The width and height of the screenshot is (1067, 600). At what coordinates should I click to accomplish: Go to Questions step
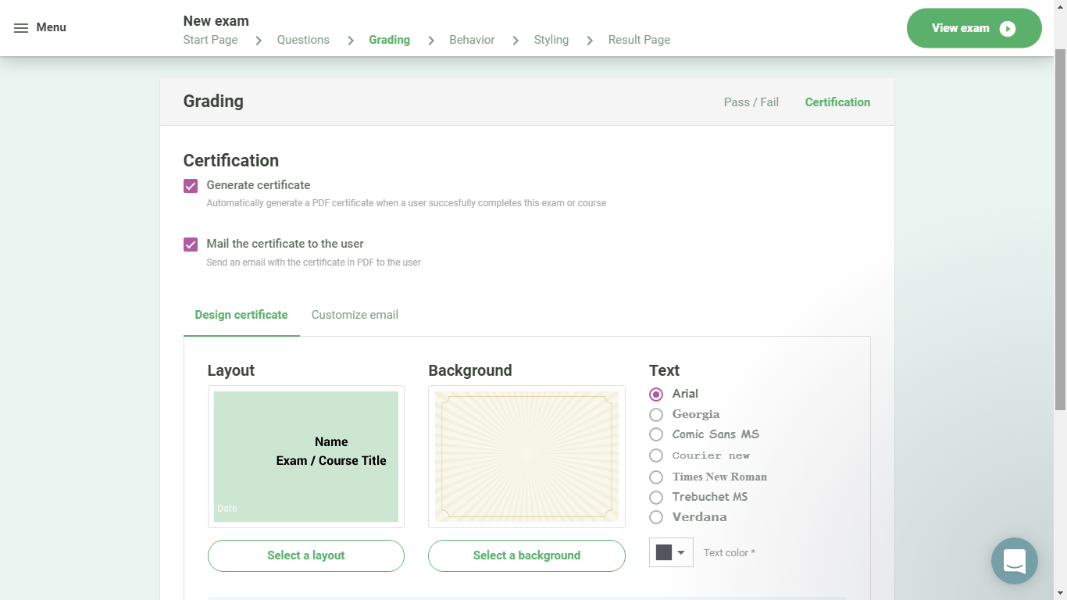pyautogui.click(x=303, y=40)
